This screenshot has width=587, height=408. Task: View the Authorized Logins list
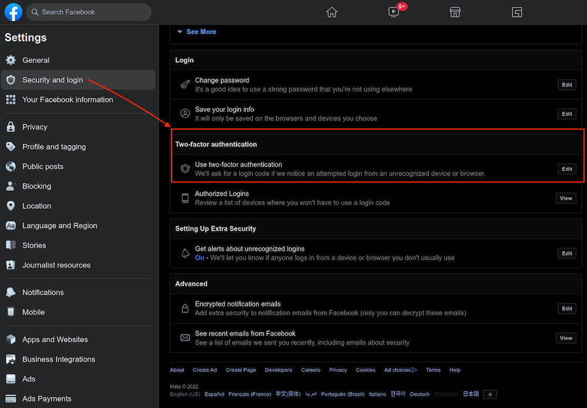566,198
